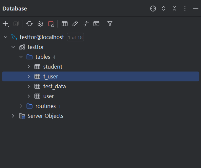Expand the routines folder
The width and height of the screenshot is (201, 168).
point(21,106)
